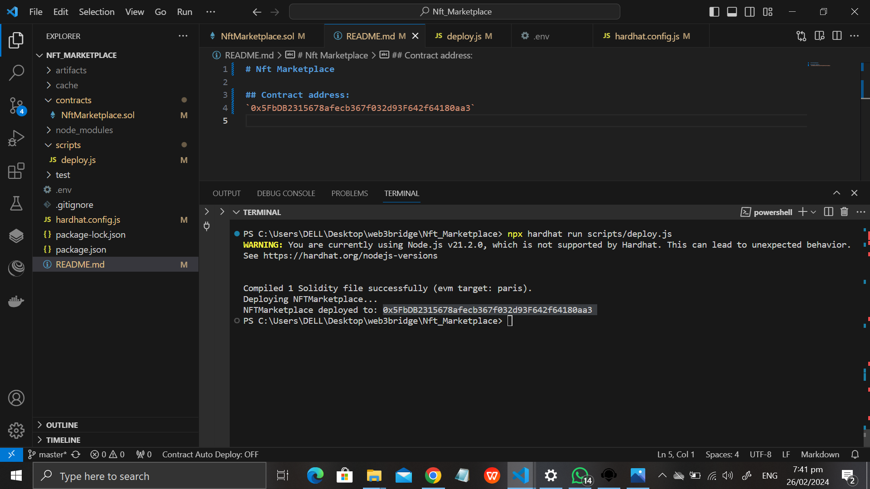Switch to the deploy.js editor tab
The image size is (870, 489).
click(464, 36)
